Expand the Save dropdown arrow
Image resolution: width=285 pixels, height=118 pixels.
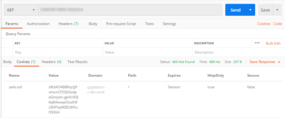tap(277, 10)
